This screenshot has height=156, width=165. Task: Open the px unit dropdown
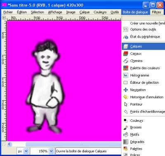[x=26, y=151]
